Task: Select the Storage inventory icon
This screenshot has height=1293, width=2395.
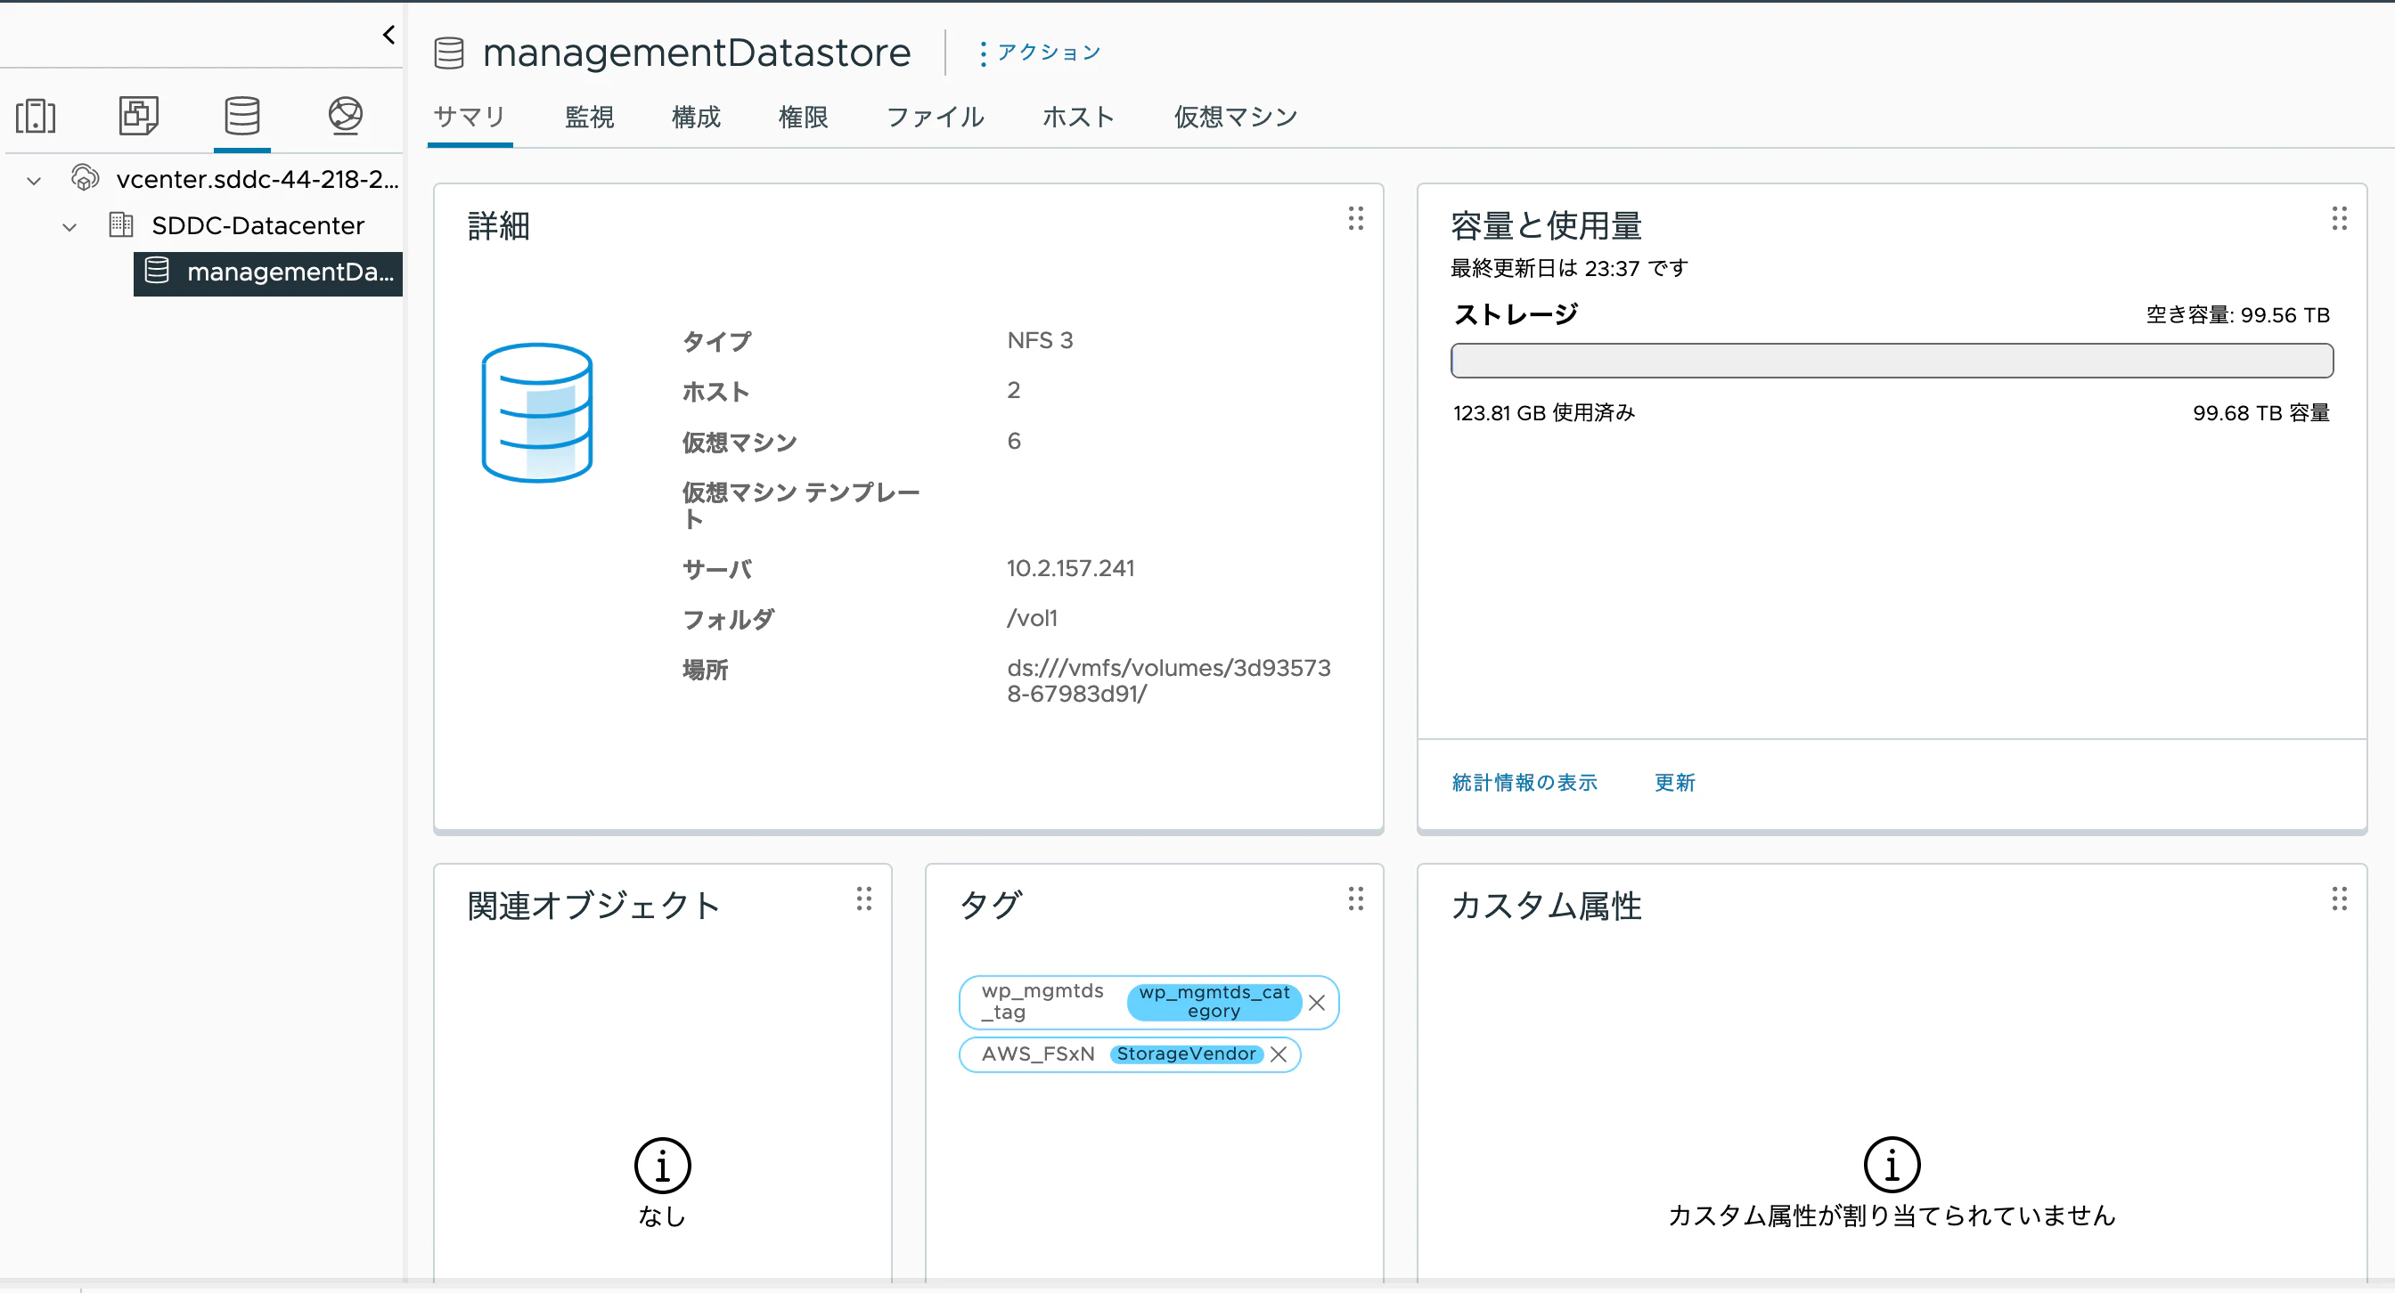Action: [241, 116]
